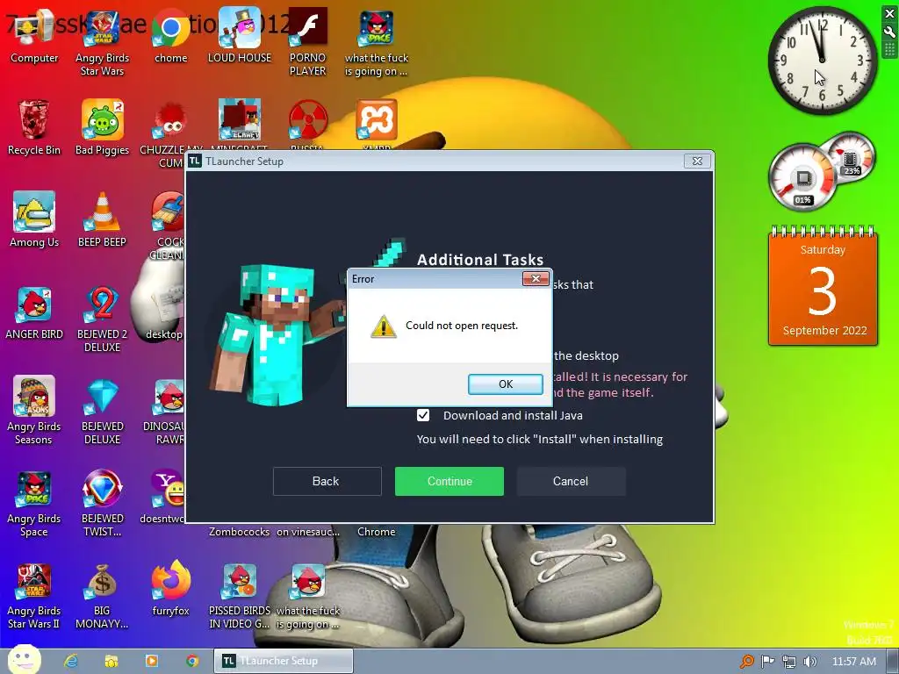Click the CPU meter gadget

coord(822,171)
